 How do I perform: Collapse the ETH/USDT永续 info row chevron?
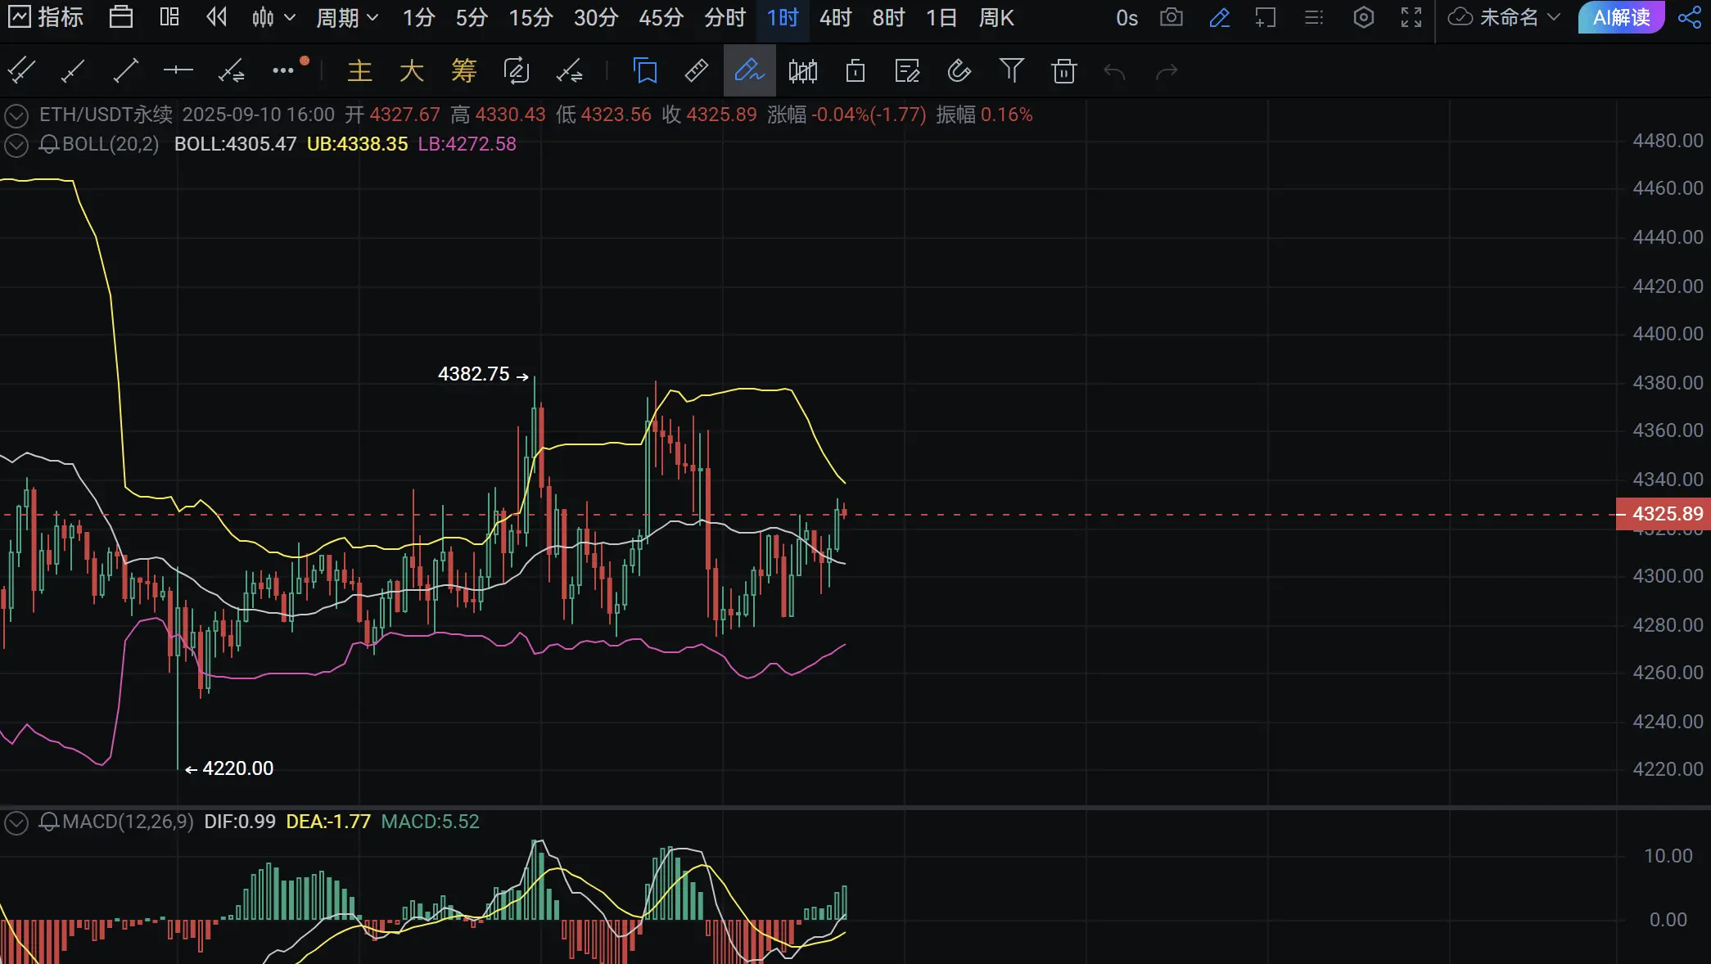(x=16, y=115)
